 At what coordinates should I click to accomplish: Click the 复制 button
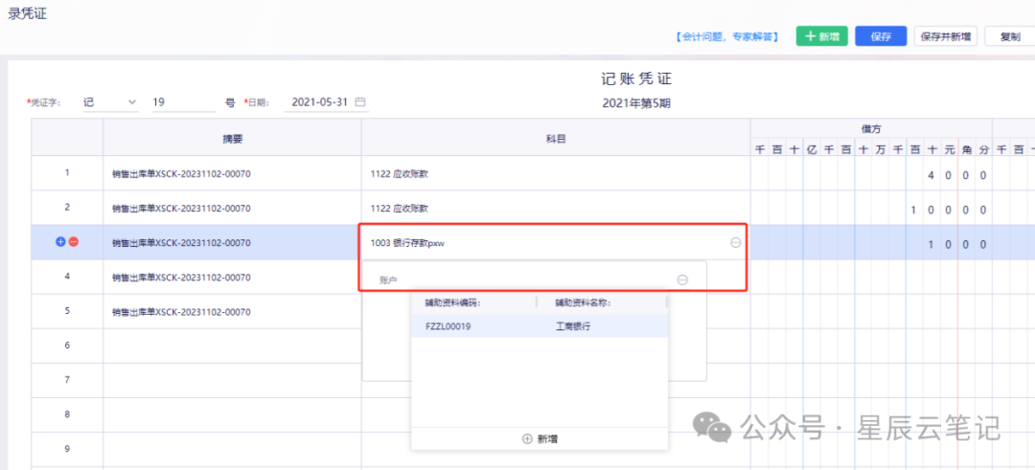pos(1010,37)
